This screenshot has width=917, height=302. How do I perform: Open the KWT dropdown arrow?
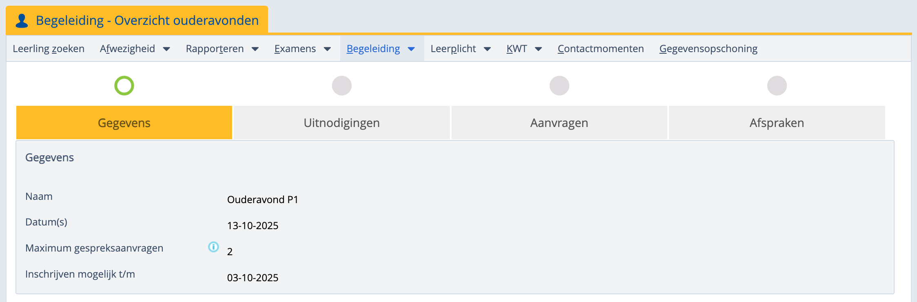[x=538, y=49]
